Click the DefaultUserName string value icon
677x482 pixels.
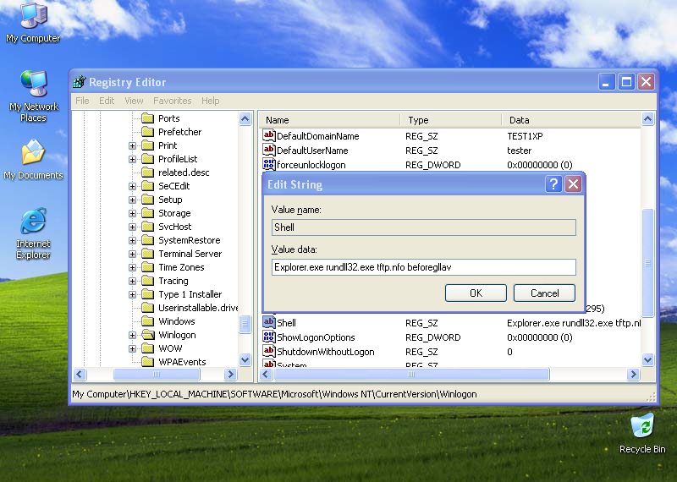(x=268, y=151)
